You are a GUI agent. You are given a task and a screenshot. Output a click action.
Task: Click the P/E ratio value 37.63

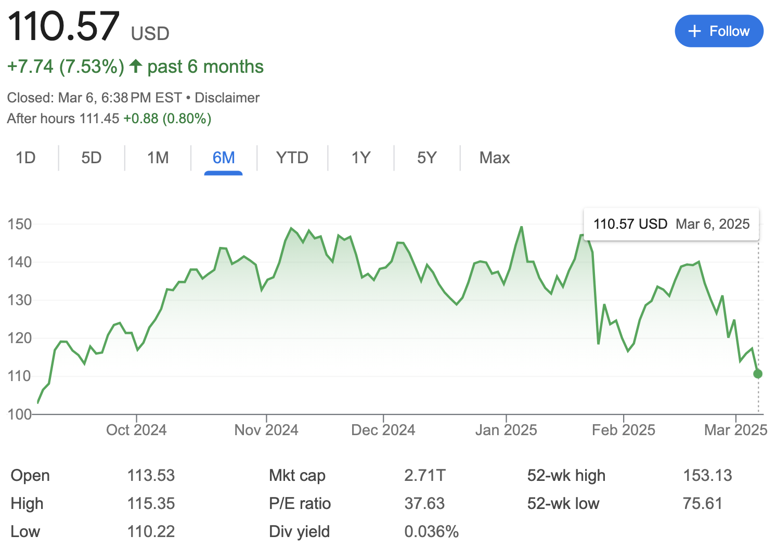425,503
